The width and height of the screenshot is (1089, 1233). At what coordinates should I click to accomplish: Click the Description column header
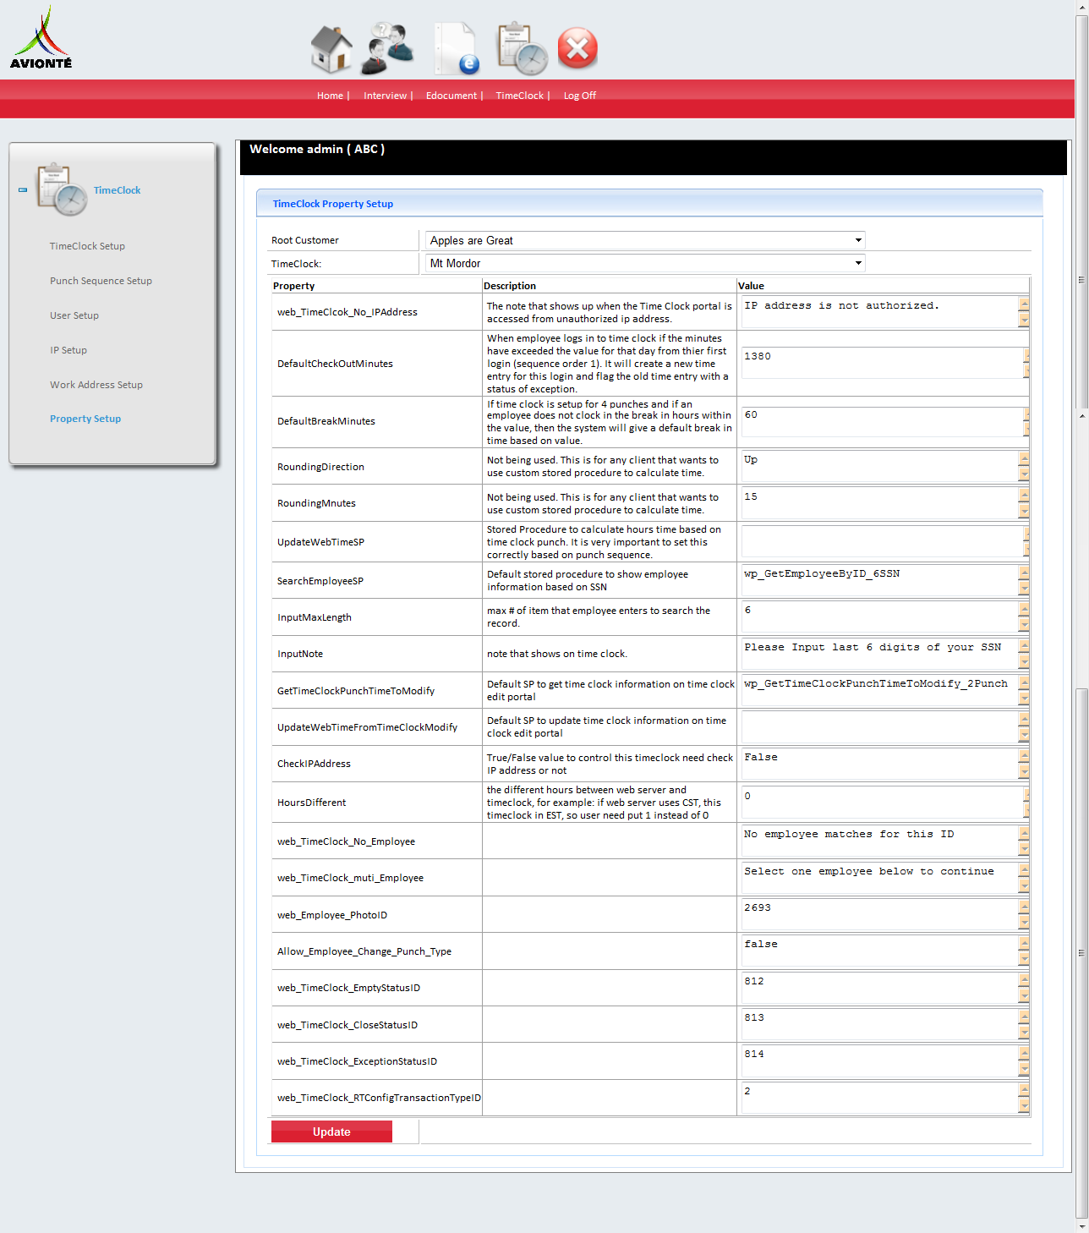click(509, 286)
